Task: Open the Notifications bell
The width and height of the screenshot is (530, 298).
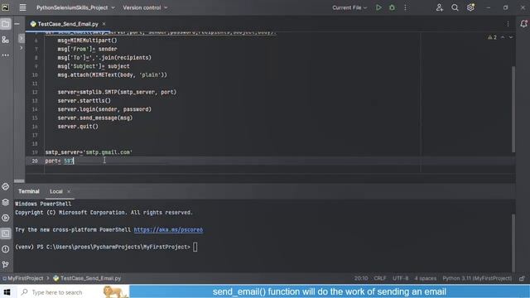Action: coord(523,24)
